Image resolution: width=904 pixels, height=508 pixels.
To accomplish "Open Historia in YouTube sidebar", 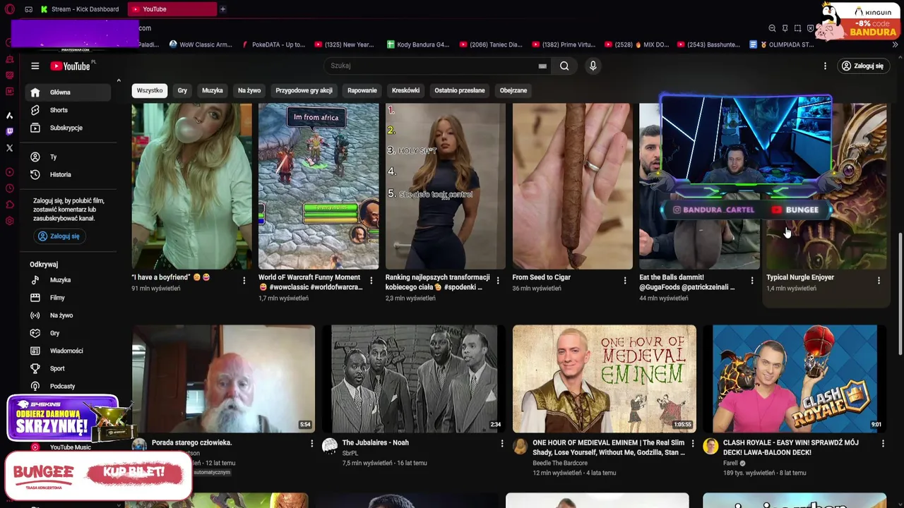I will point(69,174).
